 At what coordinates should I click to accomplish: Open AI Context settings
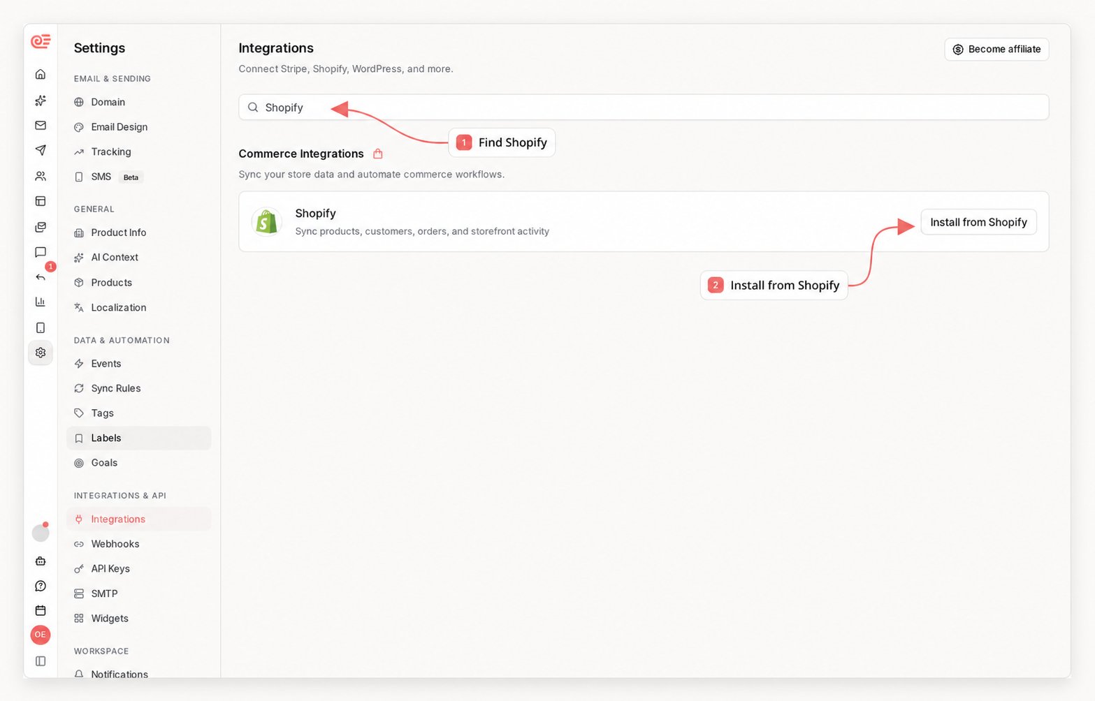[139, 257]
